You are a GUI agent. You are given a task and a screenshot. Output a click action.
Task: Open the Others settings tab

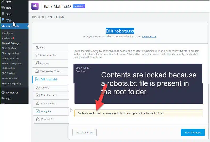pyautogui.click(x=51, y=88)
